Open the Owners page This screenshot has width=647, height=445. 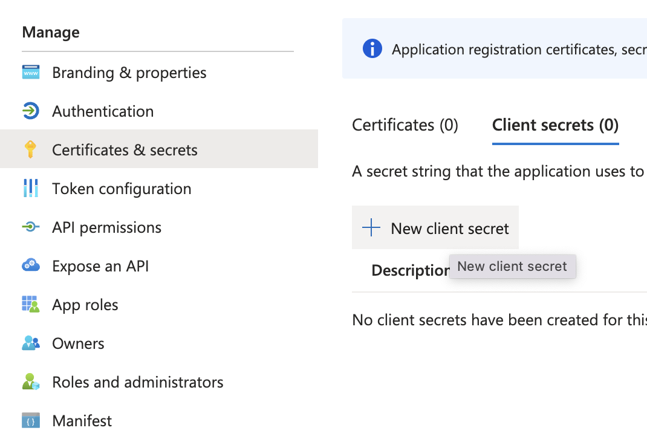click(159, 343)
